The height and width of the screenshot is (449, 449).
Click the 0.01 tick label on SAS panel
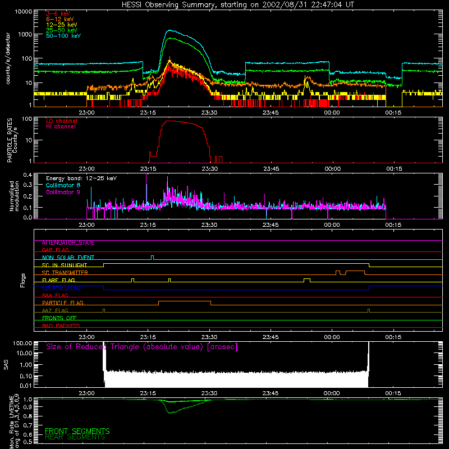click(26, 386)
